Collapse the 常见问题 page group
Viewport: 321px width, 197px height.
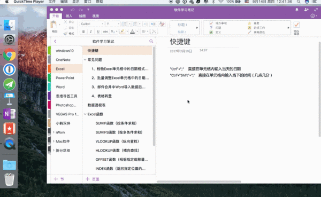click(x=85, y=60)
